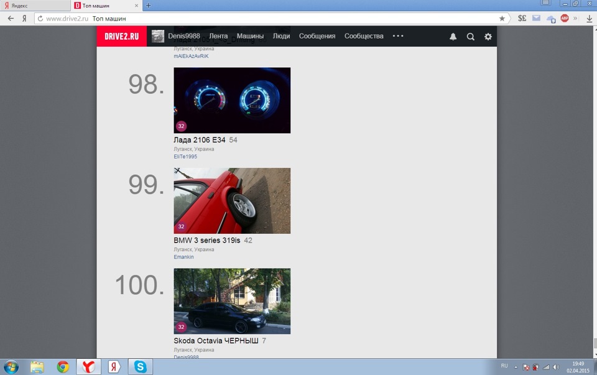597x375 pixels.
Task: Open the site search magnifier icon
Action: [471, 37]
